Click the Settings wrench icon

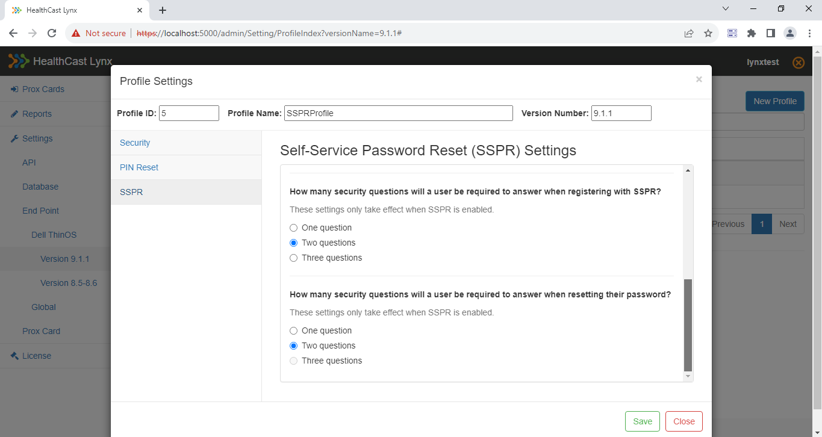(x=14, y=138)
